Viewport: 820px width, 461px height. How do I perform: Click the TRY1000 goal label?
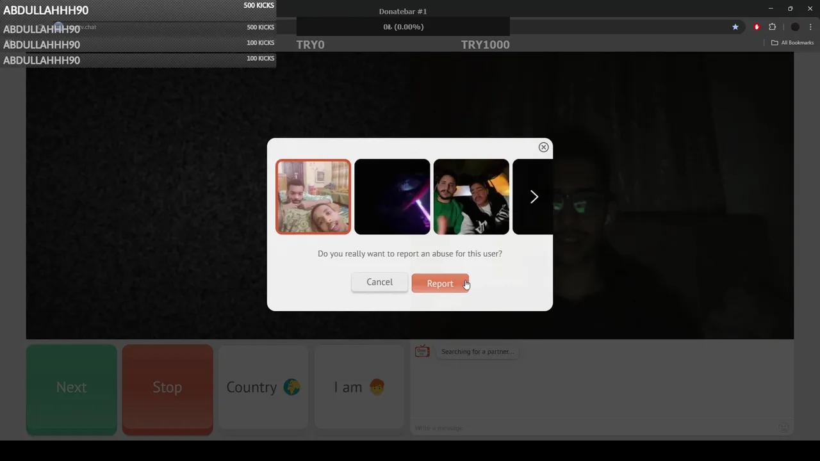[x=485, y=44]
